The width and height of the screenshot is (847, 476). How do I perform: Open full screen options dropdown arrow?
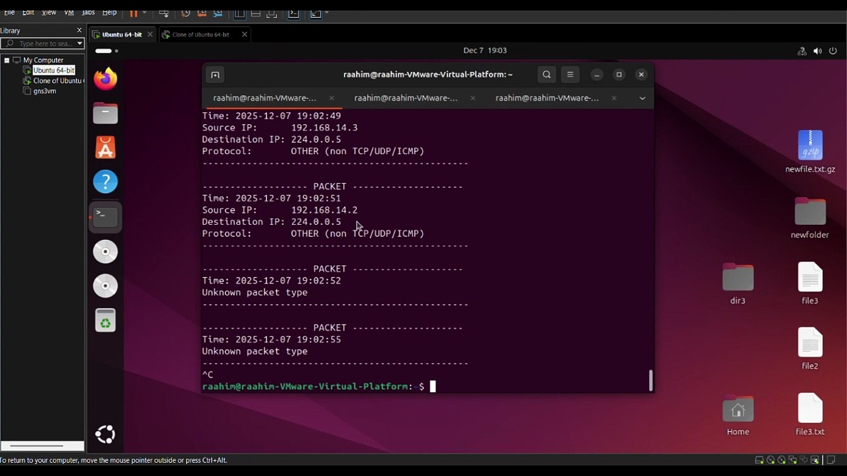(326, 13)
